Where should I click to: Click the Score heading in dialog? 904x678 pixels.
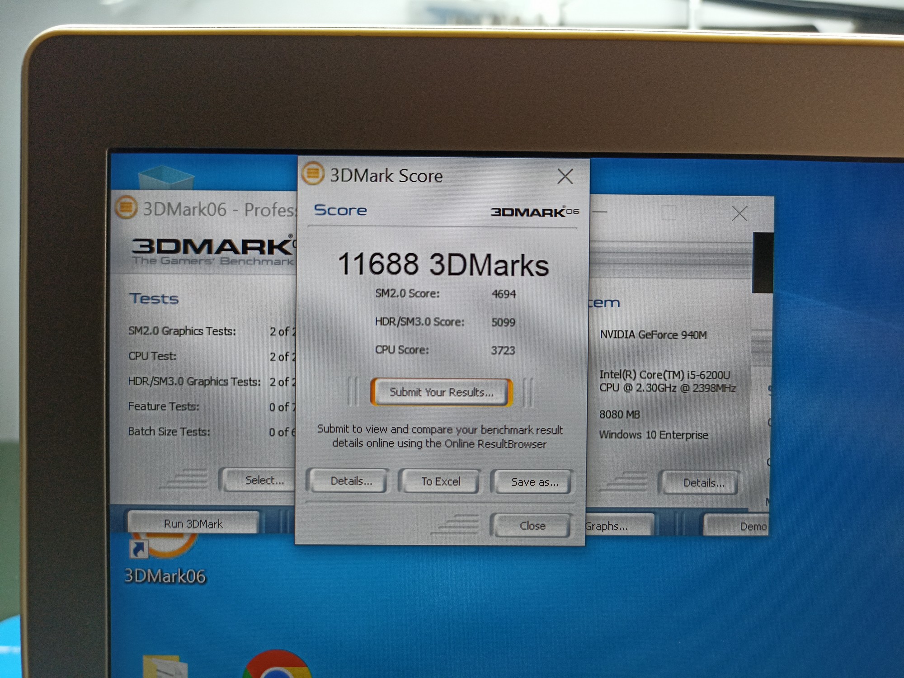[x=340, y=210]
